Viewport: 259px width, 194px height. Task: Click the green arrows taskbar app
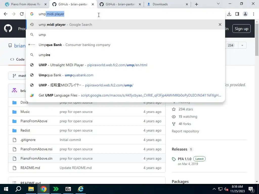click(56, 189)
